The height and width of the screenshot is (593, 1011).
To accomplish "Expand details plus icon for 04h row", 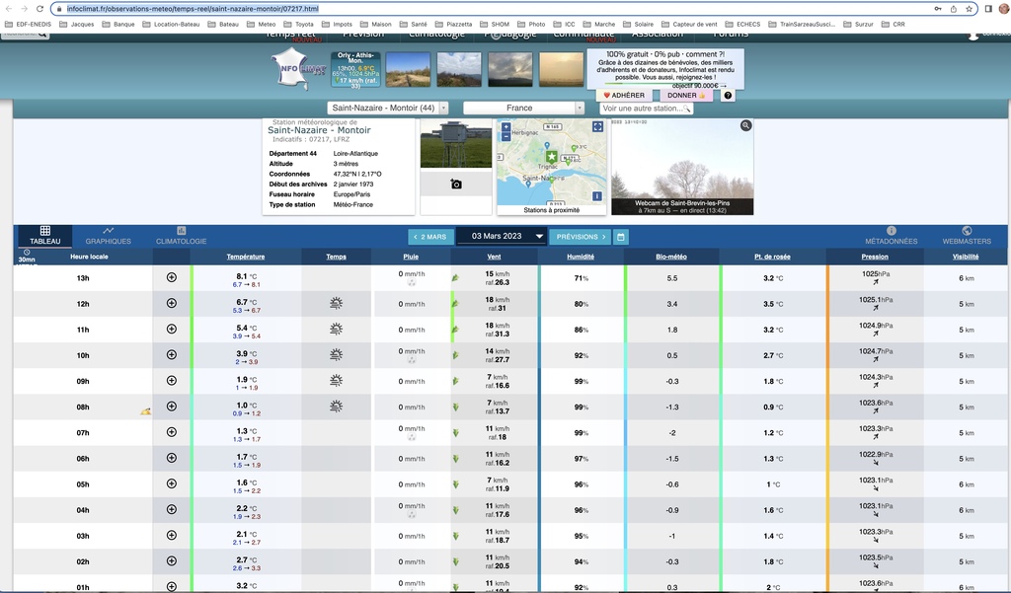I will tap(172, 509).
